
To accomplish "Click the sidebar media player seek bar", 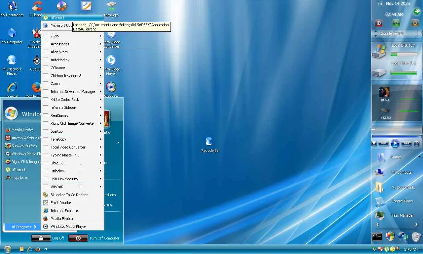I will [397, 136].
